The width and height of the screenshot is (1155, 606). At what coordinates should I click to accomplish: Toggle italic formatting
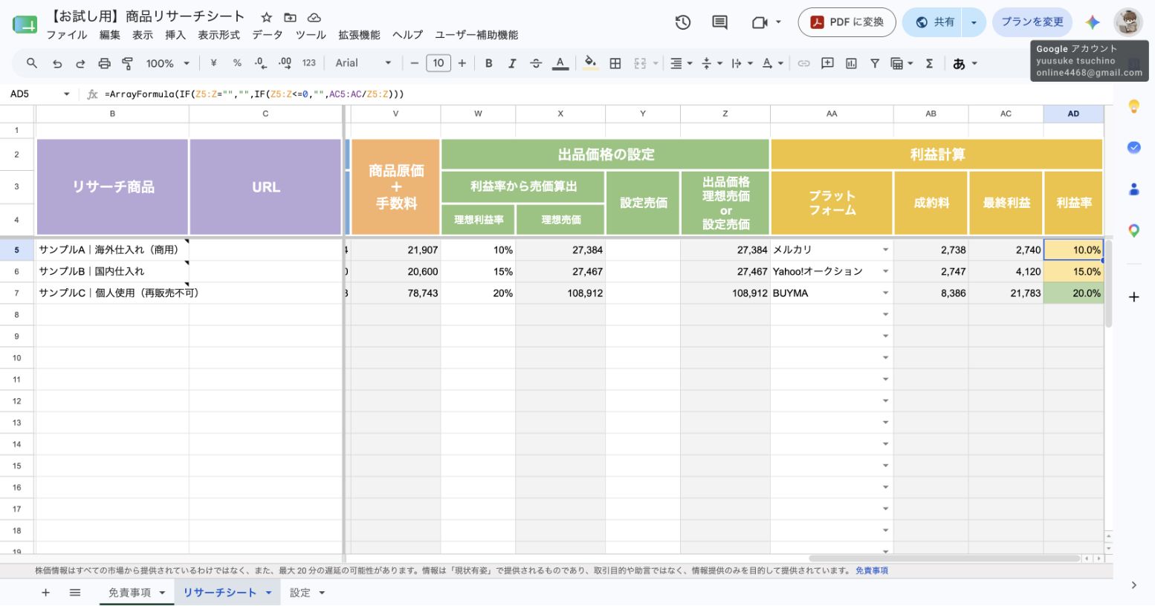(512, 63)
